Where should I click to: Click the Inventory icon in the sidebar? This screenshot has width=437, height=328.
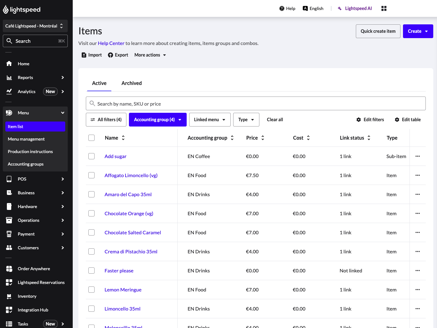9,296
